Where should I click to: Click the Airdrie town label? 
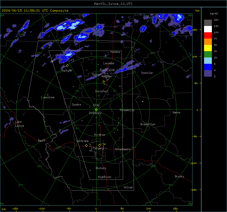pyautogui.click(x=99, y=135)
